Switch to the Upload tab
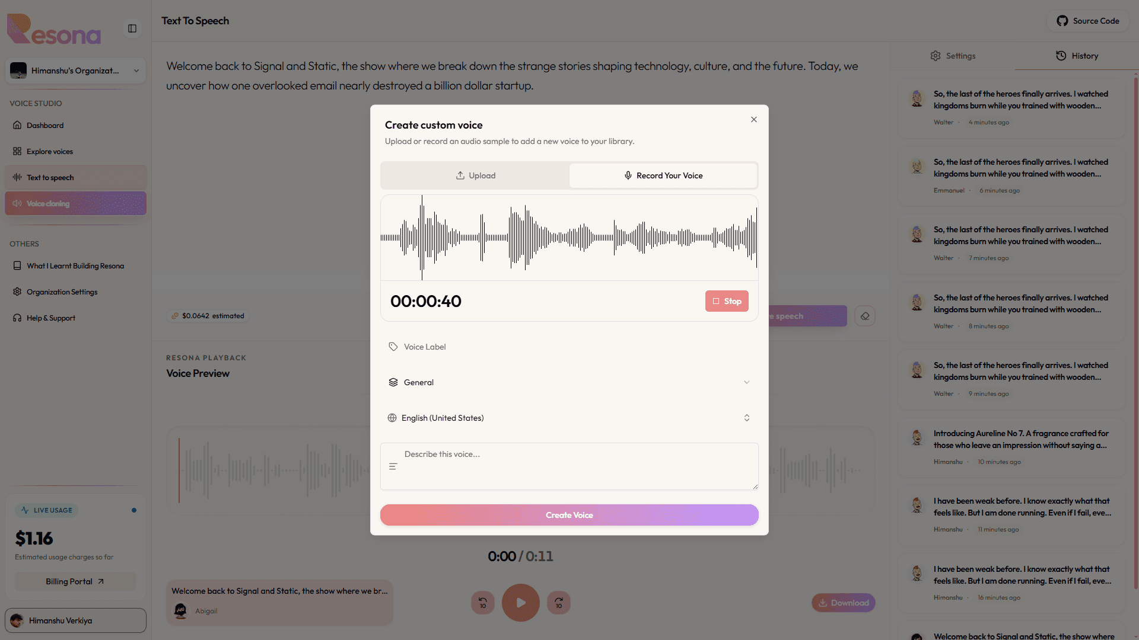Screen dimensions: 1139x640 tap(475, 175)
